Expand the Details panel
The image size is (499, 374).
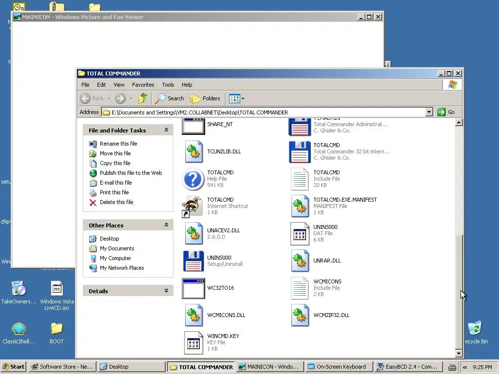click(x=166, y=291)
